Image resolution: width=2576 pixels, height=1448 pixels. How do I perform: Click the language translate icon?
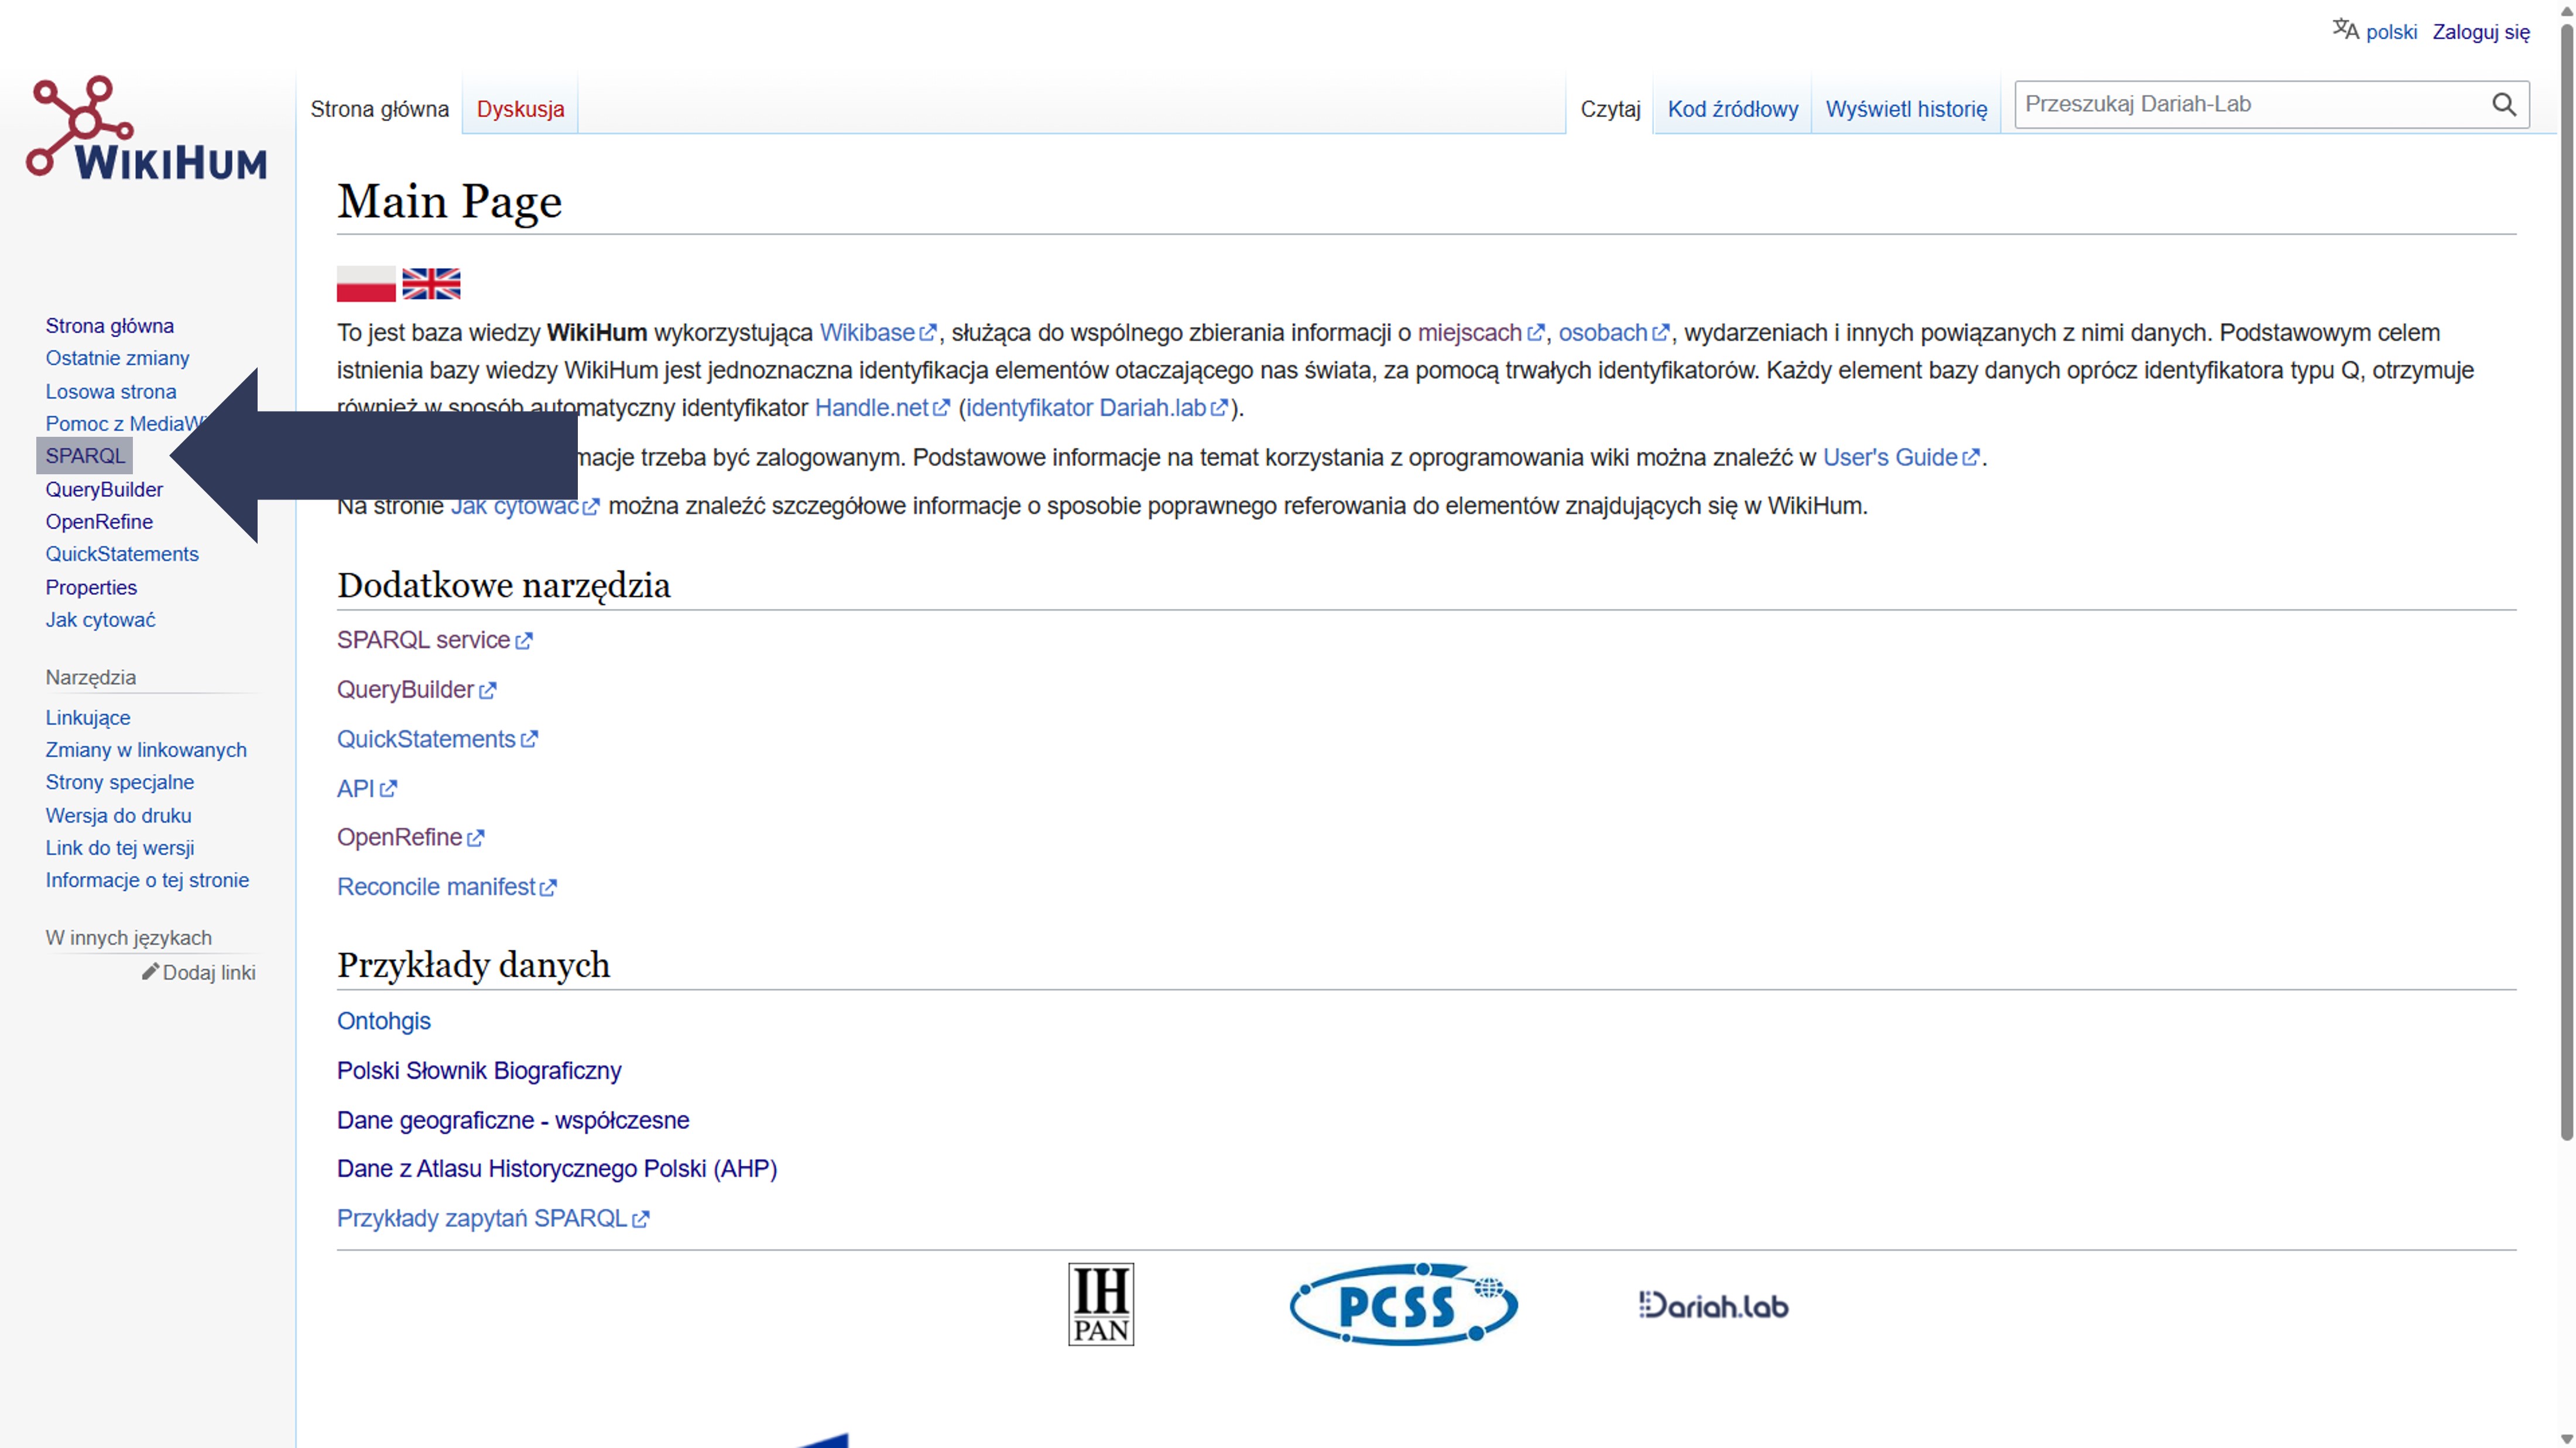pyautogui.click(x=2345, y=30)
